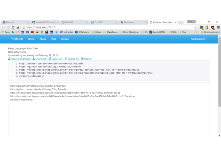Image resolution: width=221 pixels, height=157 pixels.
Task: Click the profile name button in the title bar
Action: click(x=191, y=22)
